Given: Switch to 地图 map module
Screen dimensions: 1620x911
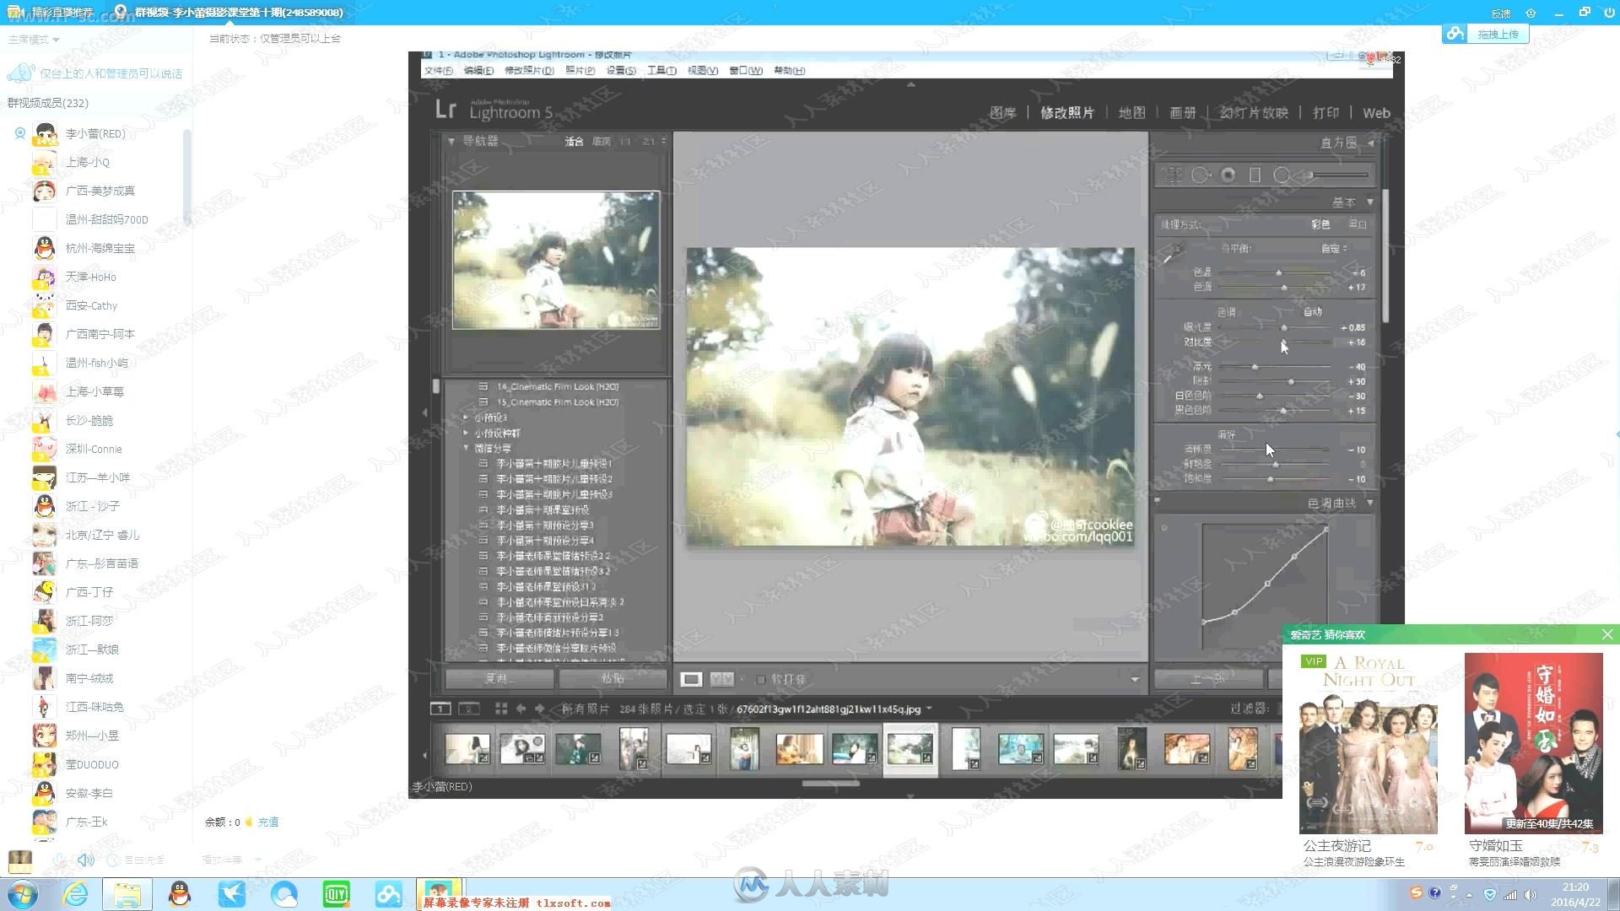Looking at the screenshot, I should pos(1131,113).
